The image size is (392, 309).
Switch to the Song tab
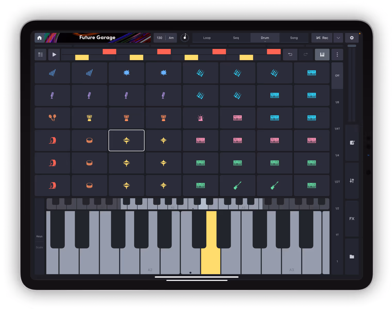[293, 38]
